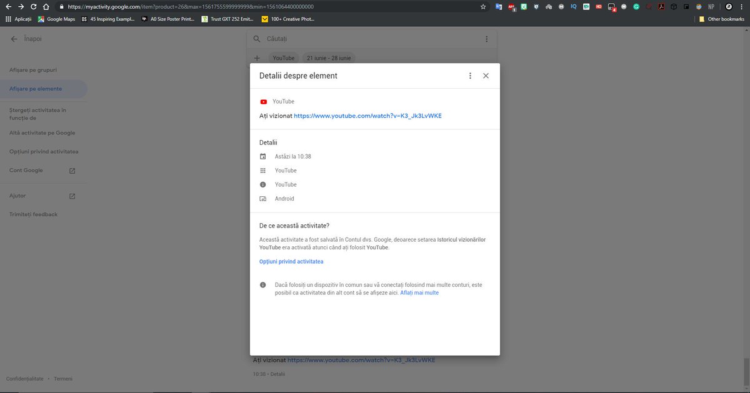Viewport: 750px width, 393px height.
Task: Open the Chrome profile avatar
Action: coord(729,7)
